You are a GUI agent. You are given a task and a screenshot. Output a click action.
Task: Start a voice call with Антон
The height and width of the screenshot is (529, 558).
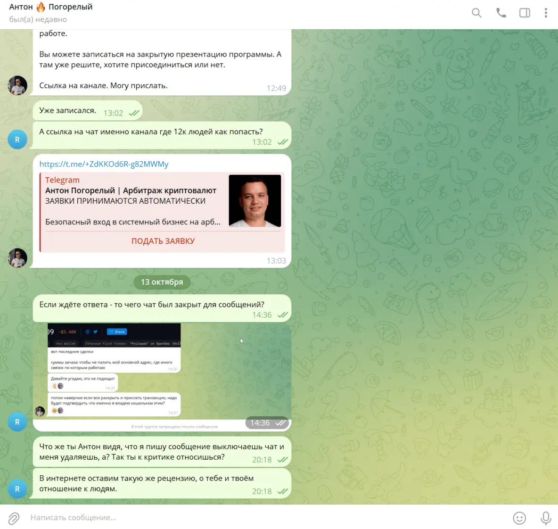click(501, 13)
